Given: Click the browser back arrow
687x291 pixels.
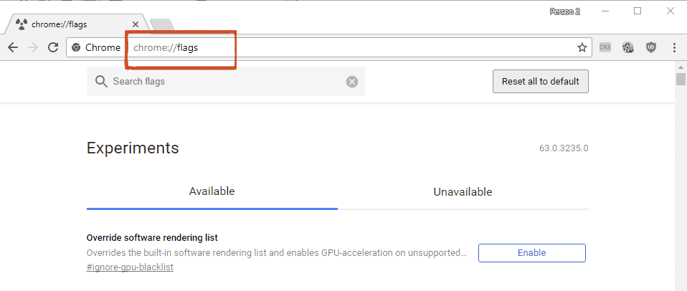Looking at the screenshot, I should 13,48.
